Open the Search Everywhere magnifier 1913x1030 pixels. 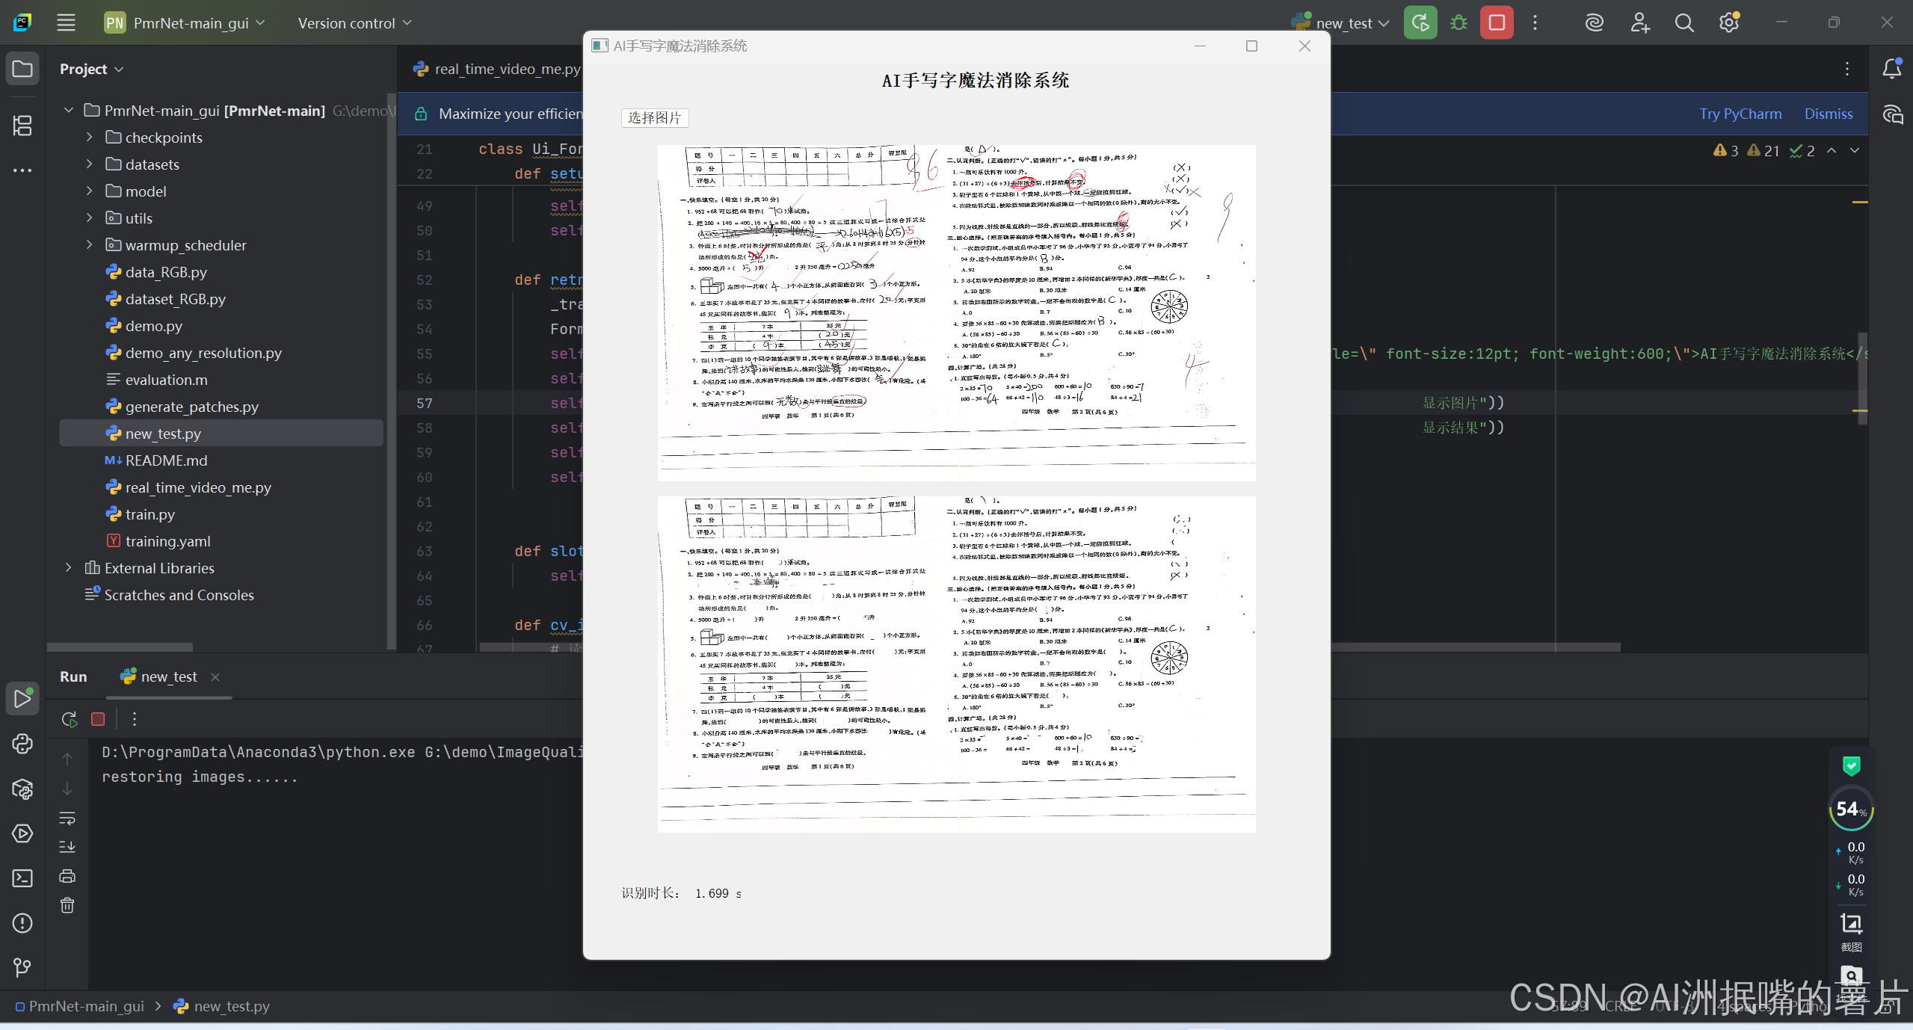pyautogui.click(x=1683, y=22)
